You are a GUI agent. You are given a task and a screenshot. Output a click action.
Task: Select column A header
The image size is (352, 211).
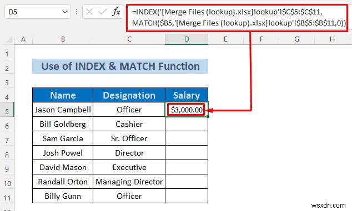coord(23,39)
